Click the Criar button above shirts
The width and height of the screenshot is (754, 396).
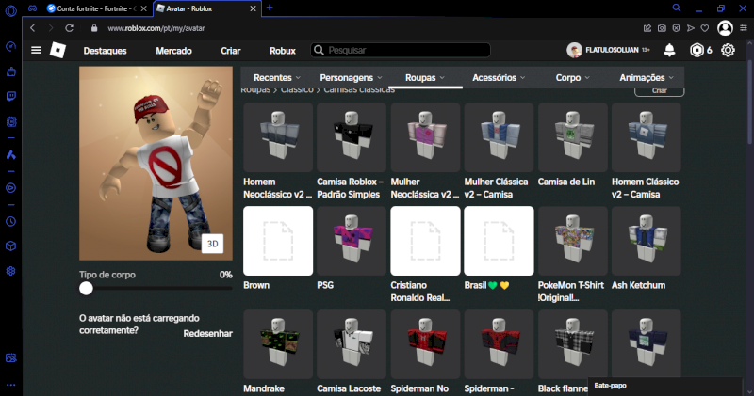coord(659,91)
